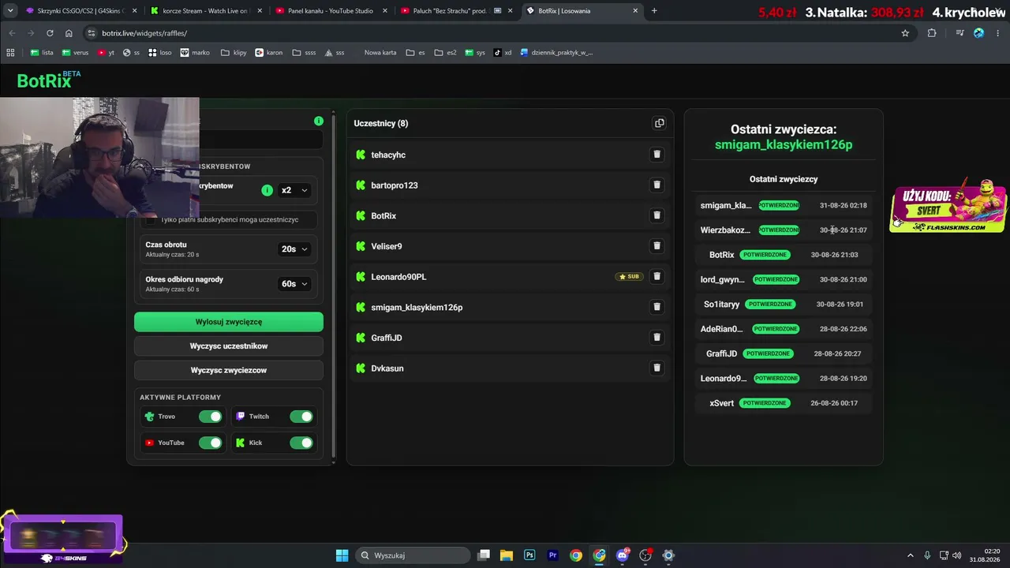Click the Windows taskbar Wyszukaj search box
Image resolution: width=1010 pixels, height=568 pixels.
412,555
